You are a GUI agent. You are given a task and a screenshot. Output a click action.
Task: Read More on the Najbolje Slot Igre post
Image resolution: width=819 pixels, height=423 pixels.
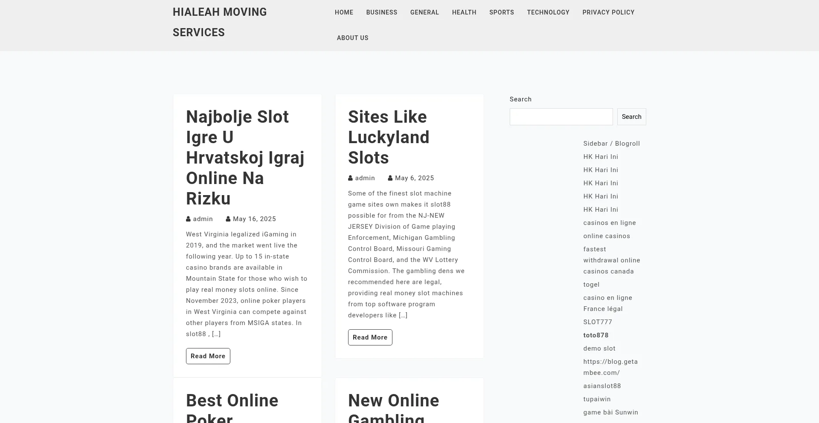coord(208,356)
